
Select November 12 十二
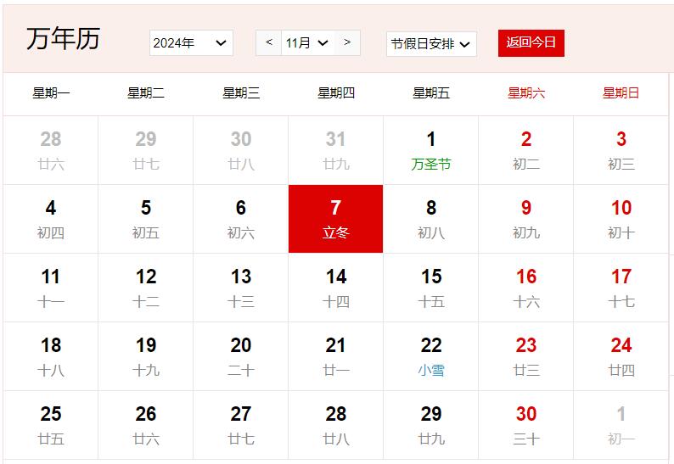click(146, 288)
